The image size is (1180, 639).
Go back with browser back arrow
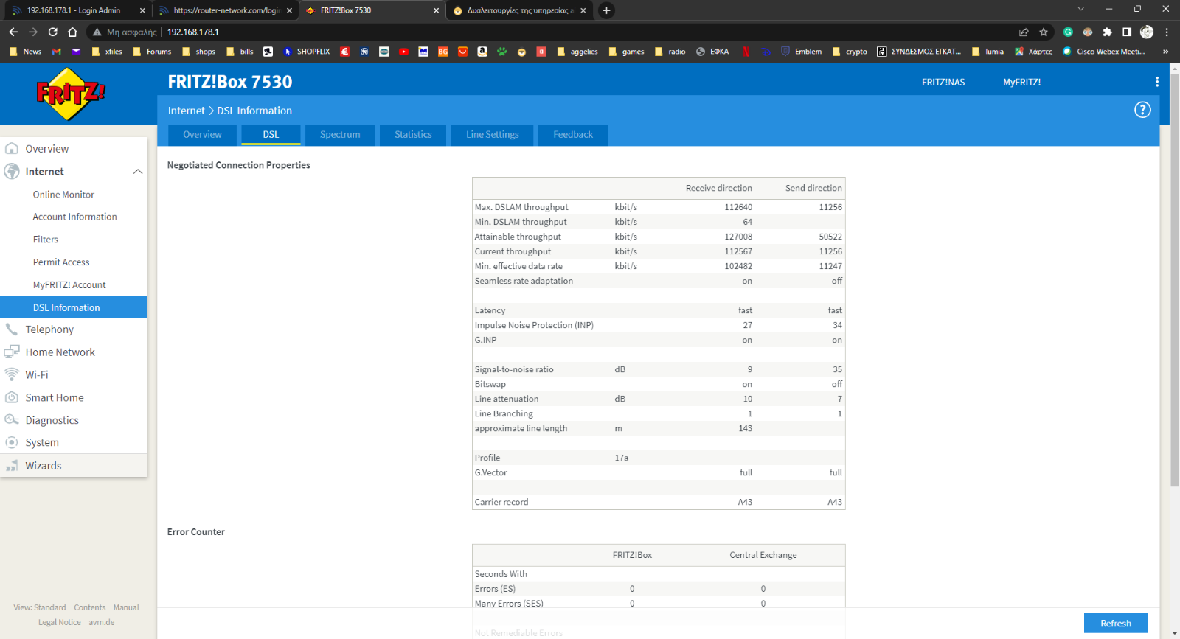click(x=13, y=32)
